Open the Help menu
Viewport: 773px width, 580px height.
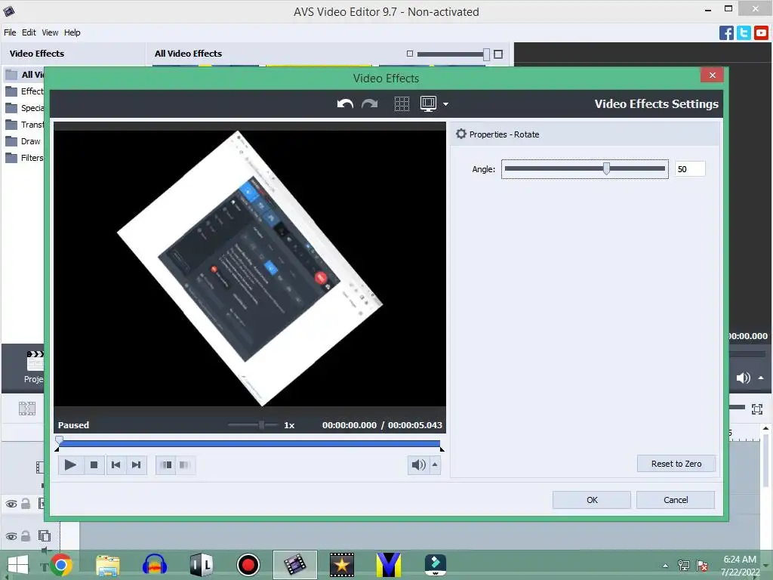click(72, 32)
